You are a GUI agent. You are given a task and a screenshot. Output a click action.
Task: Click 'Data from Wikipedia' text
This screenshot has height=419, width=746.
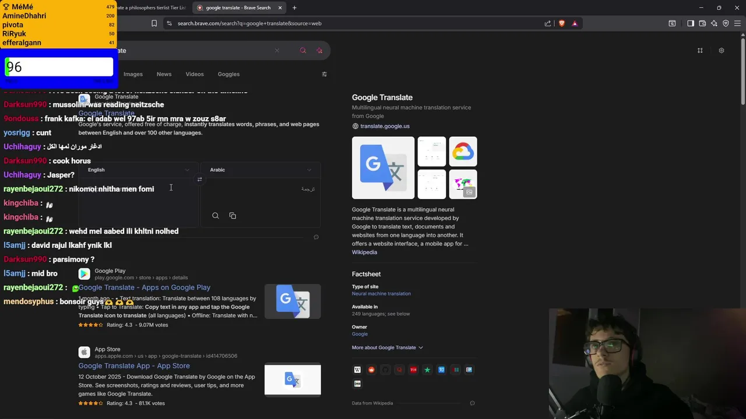[372, 403]
